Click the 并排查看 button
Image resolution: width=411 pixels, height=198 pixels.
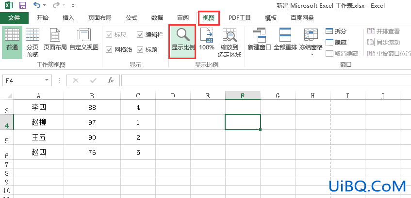click(383, 31)
